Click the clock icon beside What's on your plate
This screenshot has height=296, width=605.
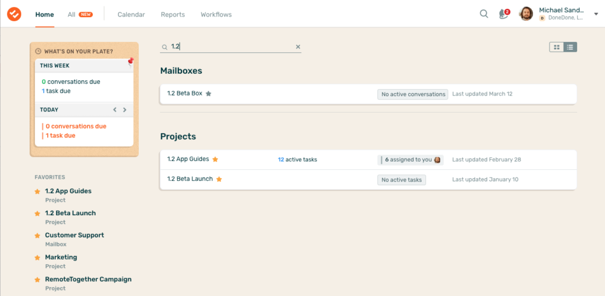[38, 51]
